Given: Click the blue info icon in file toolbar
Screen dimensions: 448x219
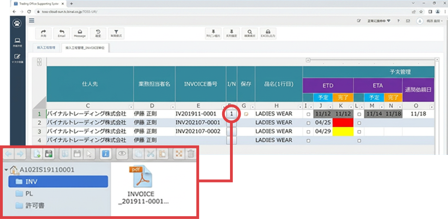Looking at the screenshot, I should coord(106,154).
